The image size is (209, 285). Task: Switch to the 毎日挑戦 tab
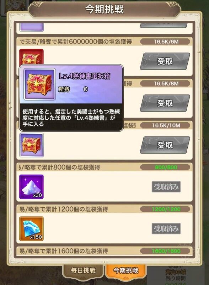[x=83, y=270]
